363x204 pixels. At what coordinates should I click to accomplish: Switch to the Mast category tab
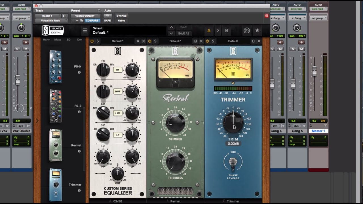pyautogui.click(x=58, y=40)
